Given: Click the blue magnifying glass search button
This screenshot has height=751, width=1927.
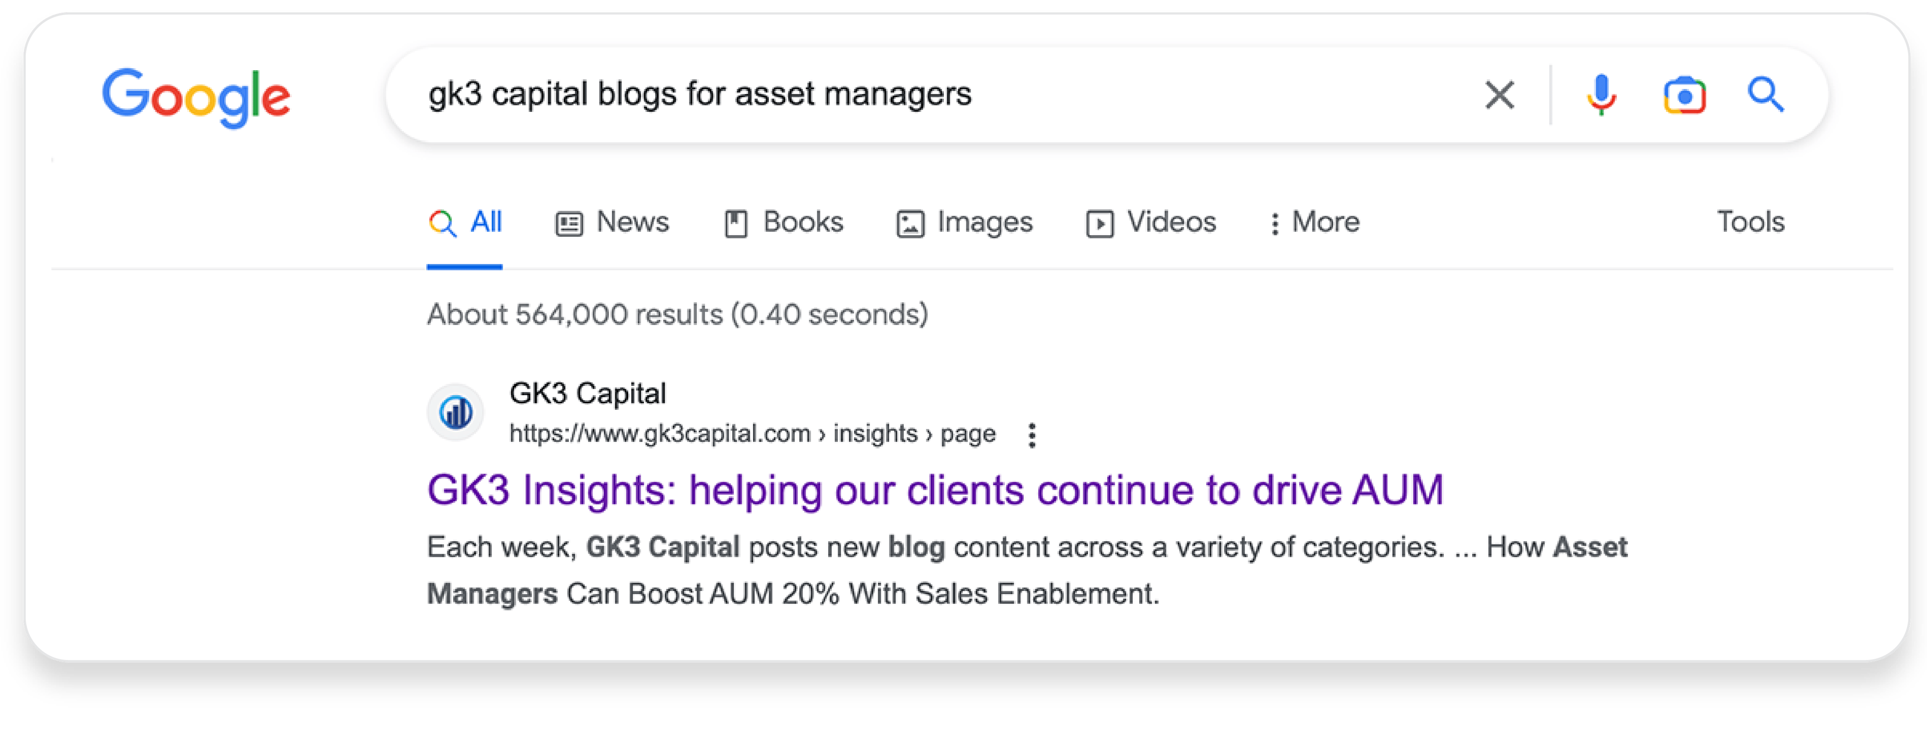Looking at the screenshot, I should point(1765,94).
